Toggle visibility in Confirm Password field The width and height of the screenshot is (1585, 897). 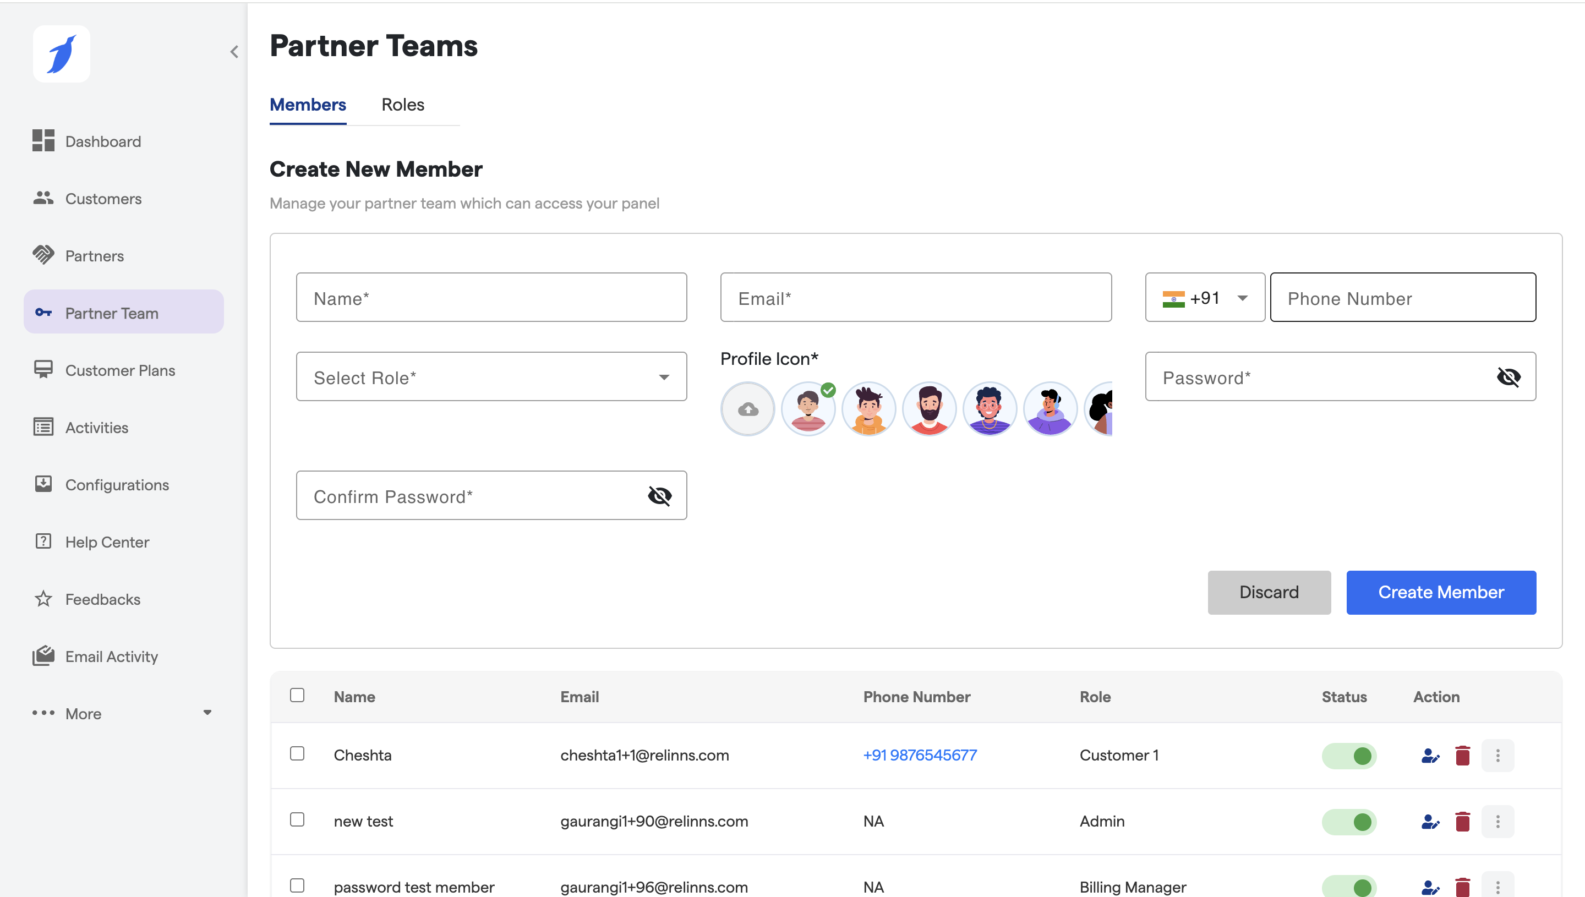(x=659, y=496)
